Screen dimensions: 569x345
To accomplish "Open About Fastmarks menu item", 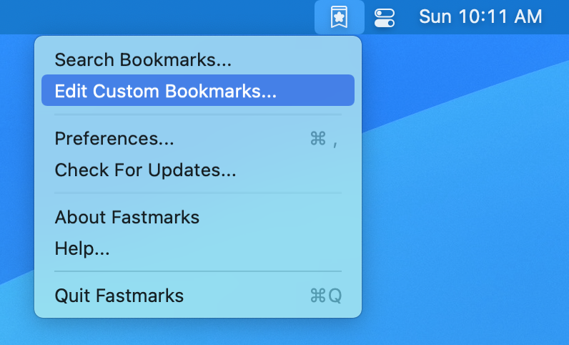I will pos(198,217).
